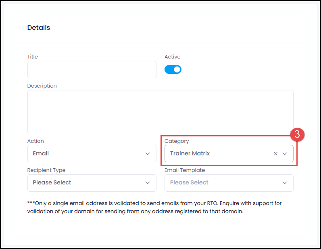Click the Action field chevron arrow
This screenshot has height=249, width=321.
[x=148, y=154]
